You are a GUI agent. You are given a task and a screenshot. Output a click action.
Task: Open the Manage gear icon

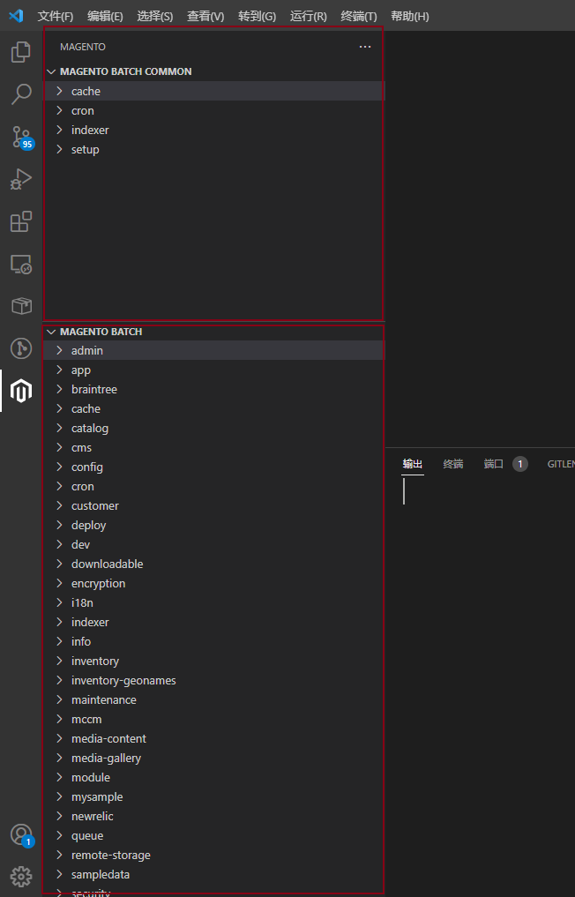21,876
